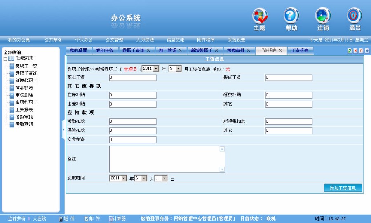
Task: Click the 出差补贴 input field
Action: (x=133, y=104)
